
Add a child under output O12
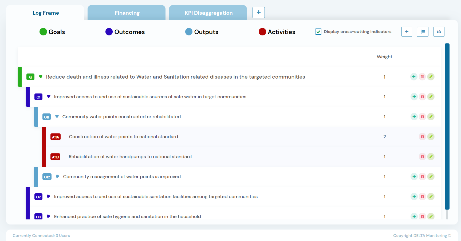click(414, 177)
